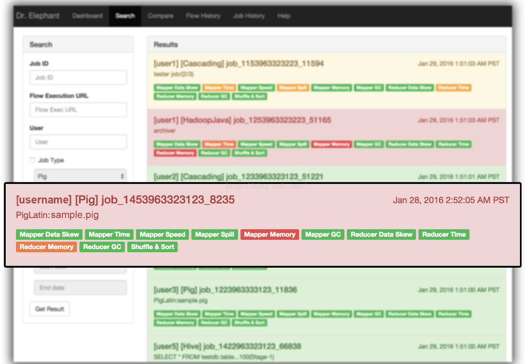Image resolution: width=525 pixels, height=364 pixels.
Task: Go to the Dashboard tab
Action: point(87,16)
